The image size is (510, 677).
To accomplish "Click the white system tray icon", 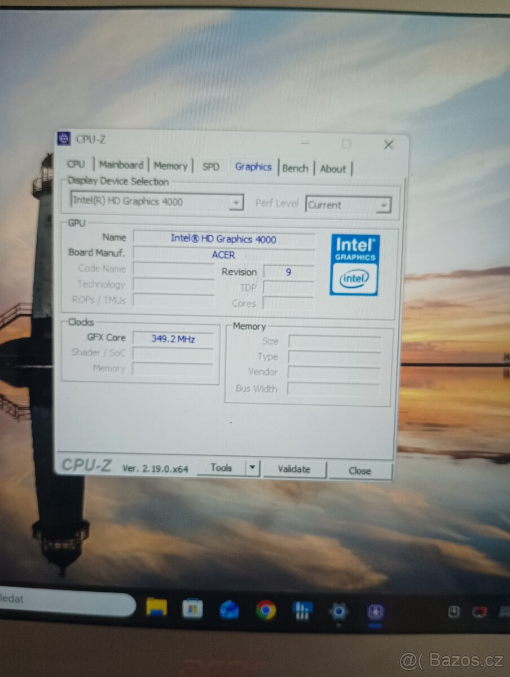I will pos(454,612).
